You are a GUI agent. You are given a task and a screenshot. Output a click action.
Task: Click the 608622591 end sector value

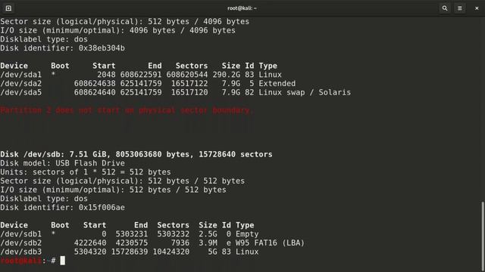[x=141, y=75]
